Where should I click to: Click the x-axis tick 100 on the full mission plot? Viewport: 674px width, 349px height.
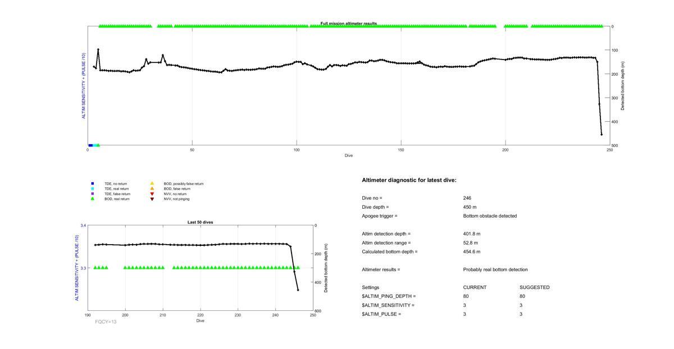point(297,150)
